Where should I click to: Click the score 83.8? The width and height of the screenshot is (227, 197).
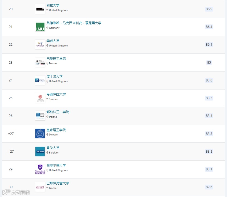[209, 80]
